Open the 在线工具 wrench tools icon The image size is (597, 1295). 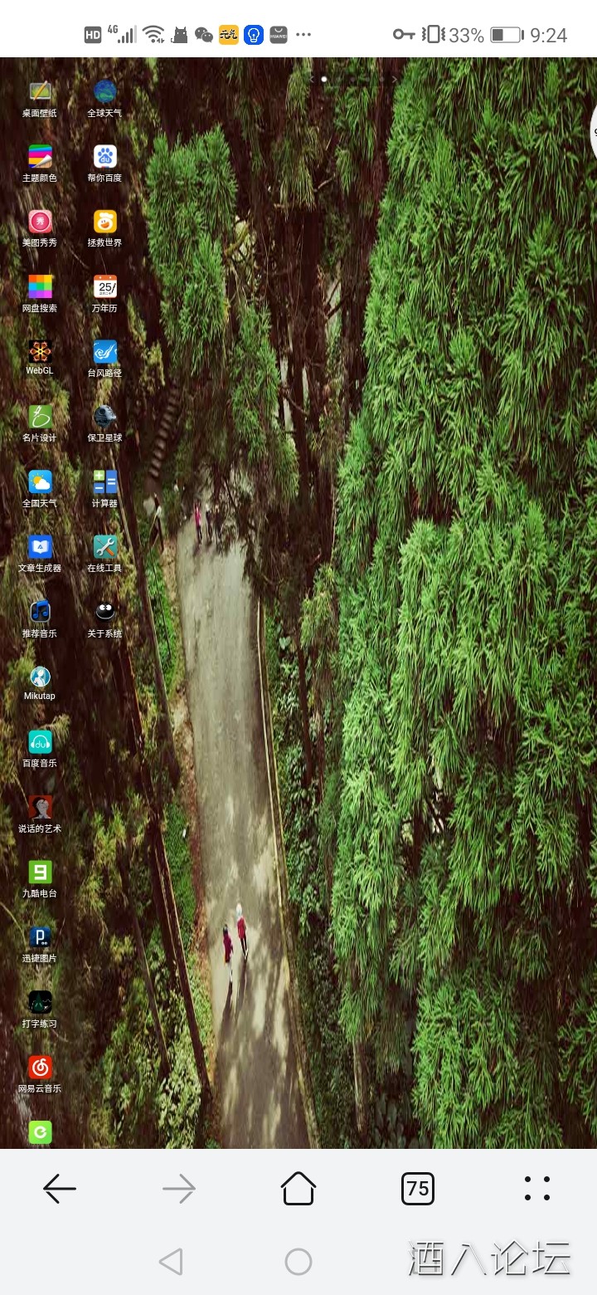(104, 547)
